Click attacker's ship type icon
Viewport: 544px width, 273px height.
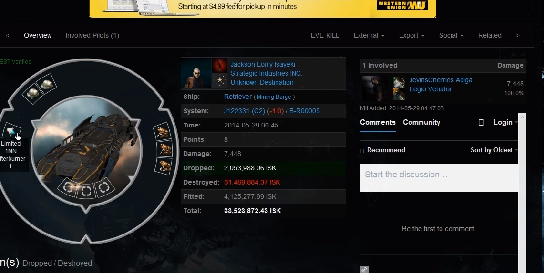399,82
